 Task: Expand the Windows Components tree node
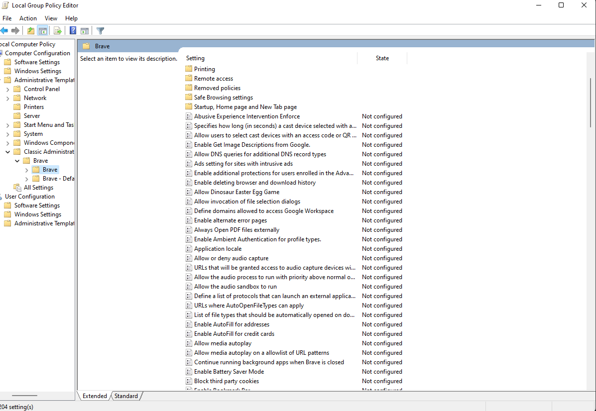[7, 143]
